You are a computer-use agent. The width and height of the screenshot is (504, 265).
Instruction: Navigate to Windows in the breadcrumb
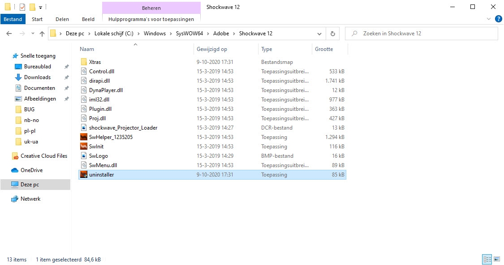tap(155, 34)
